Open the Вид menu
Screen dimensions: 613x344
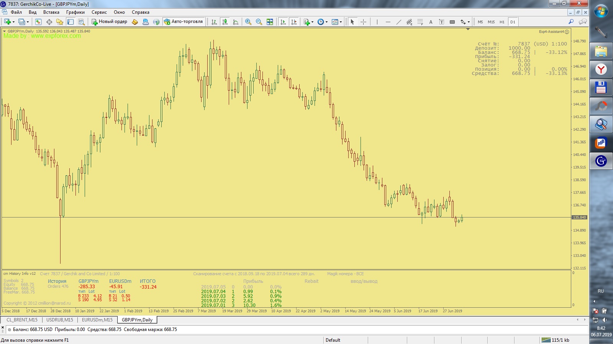33,12
